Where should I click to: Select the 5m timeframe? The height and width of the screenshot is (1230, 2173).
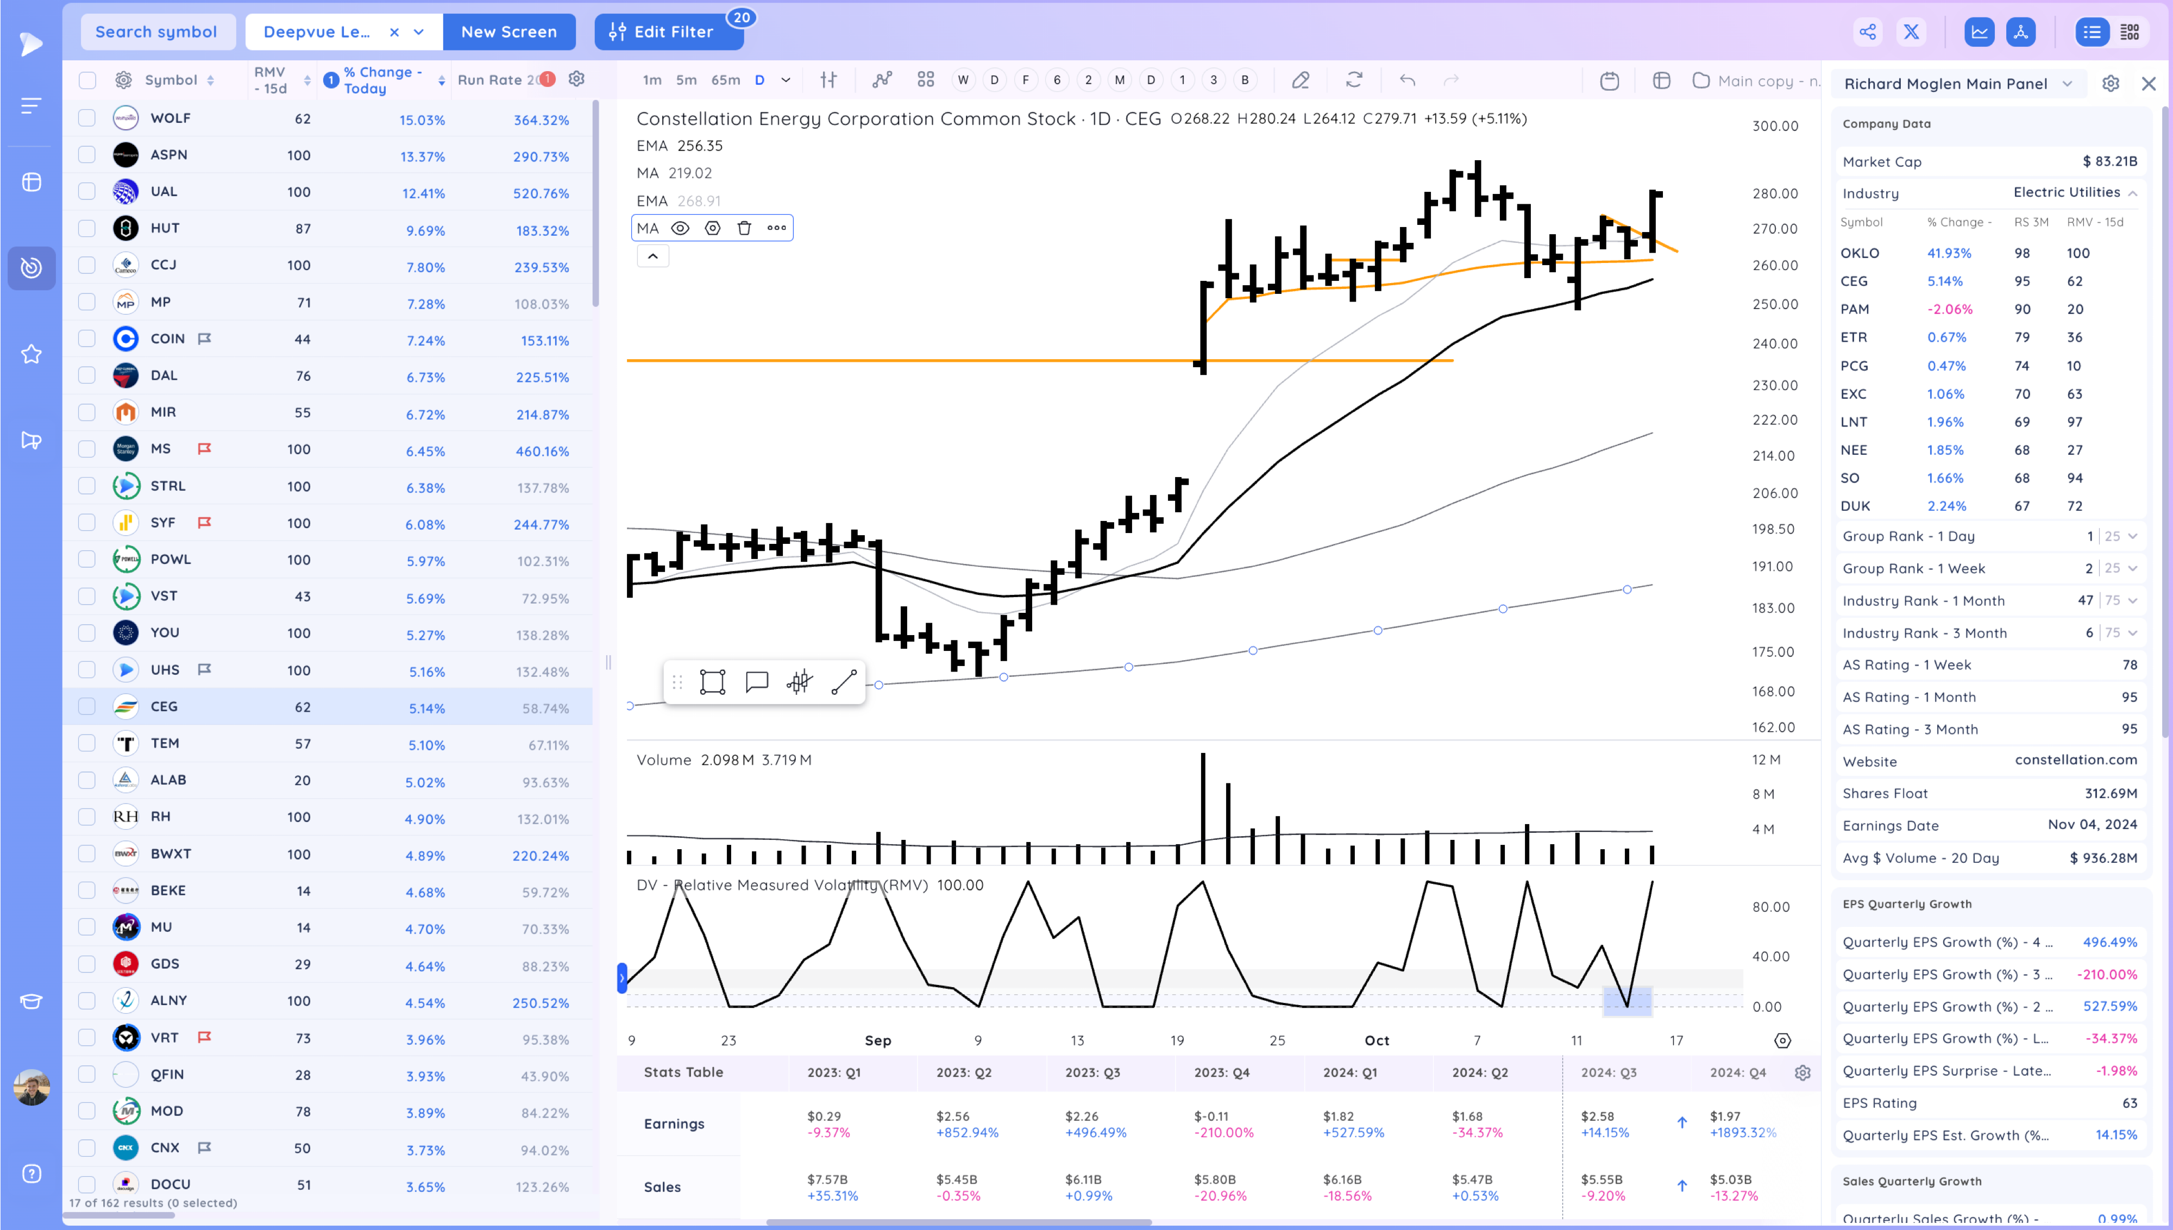[686, 80]
